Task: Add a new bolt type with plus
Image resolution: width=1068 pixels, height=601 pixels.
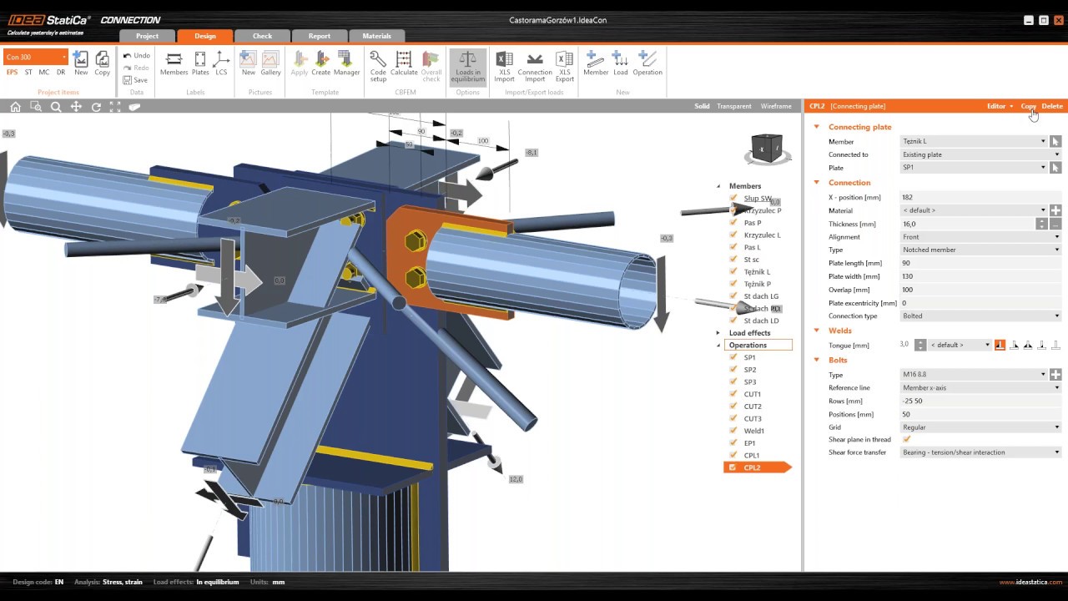Action: pyautogui.click(x=1055, y=375)
